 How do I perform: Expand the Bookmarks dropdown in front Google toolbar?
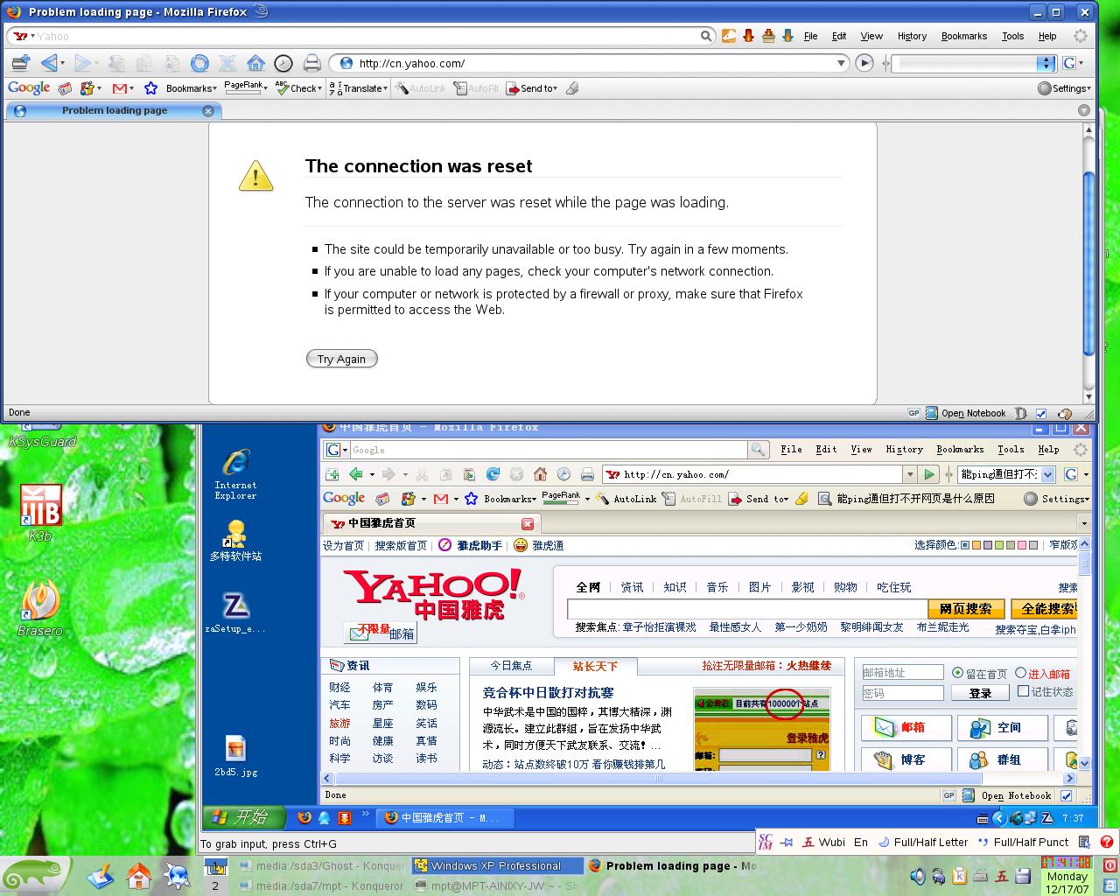[x=190, y=88]
